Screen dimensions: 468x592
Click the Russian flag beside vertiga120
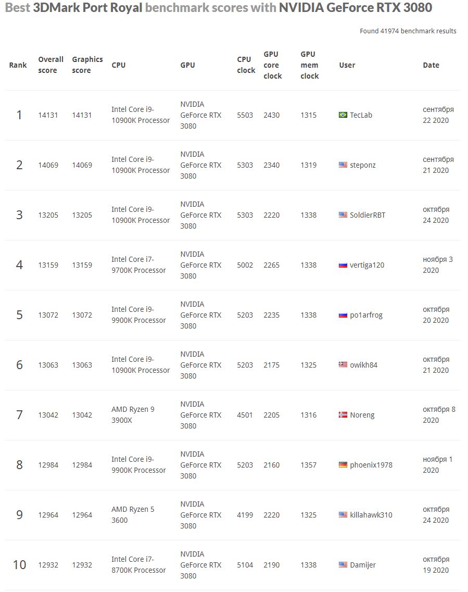[x=343, y=265]
